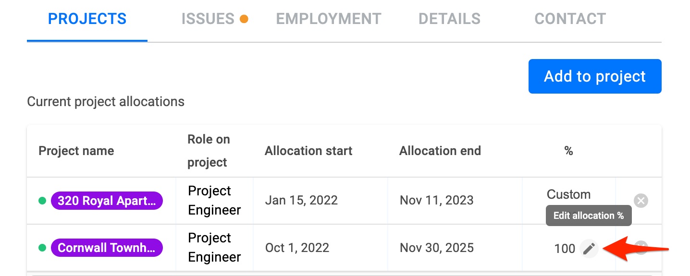Sort by Project name column header
Image resolution: width=690 pixels, height=276 pixels.
tap(76, 151)
